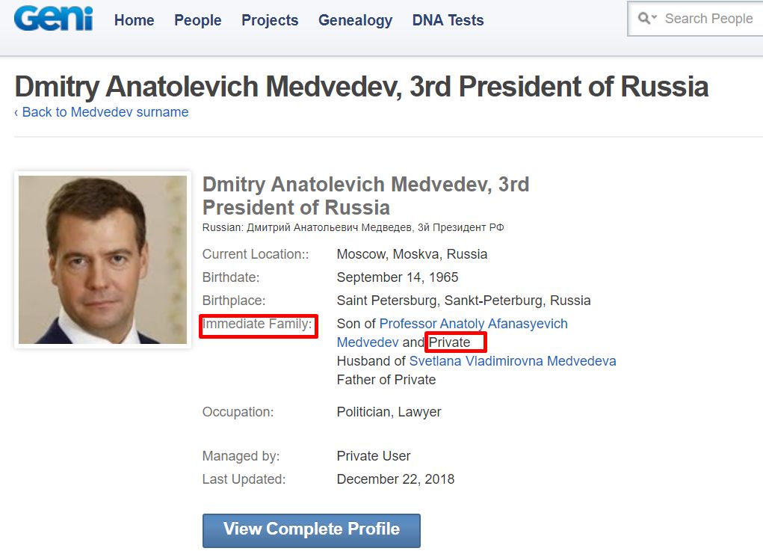
Task: Click the Politician, Lawyer occupation text
Action: (389, 412)
